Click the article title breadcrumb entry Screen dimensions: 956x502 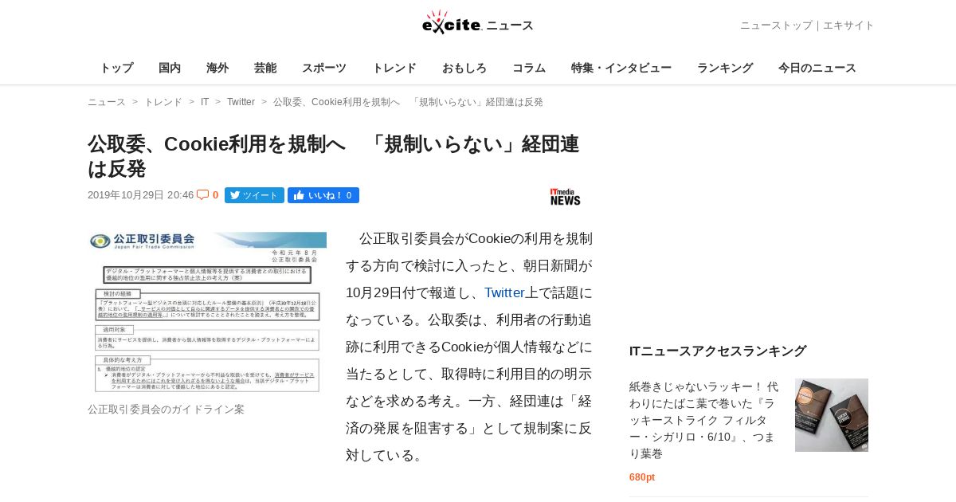click(408, 102)
